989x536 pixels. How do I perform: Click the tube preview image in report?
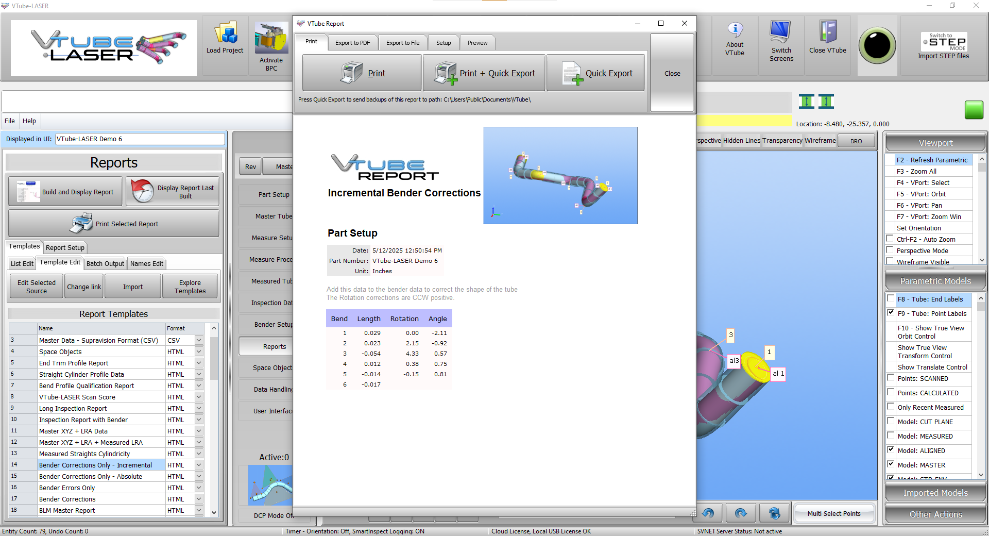(560, 175)
